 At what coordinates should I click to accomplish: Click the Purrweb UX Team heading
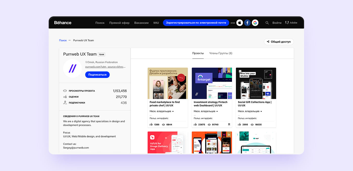tap(80, 54)
